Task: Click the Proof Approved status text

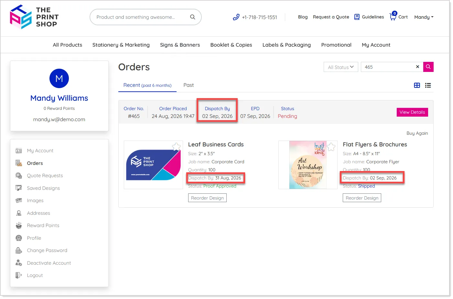Action: coord(220,186)
